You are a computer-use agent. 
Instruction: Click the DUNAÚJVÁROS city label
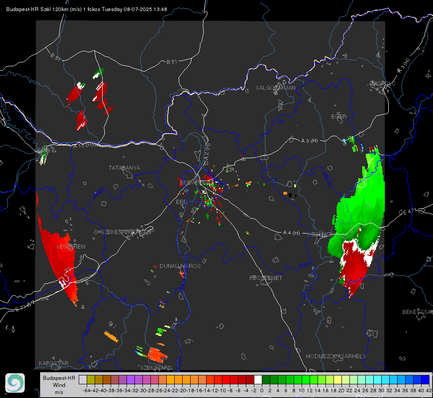pyautogui.click(x=180, y=266)
